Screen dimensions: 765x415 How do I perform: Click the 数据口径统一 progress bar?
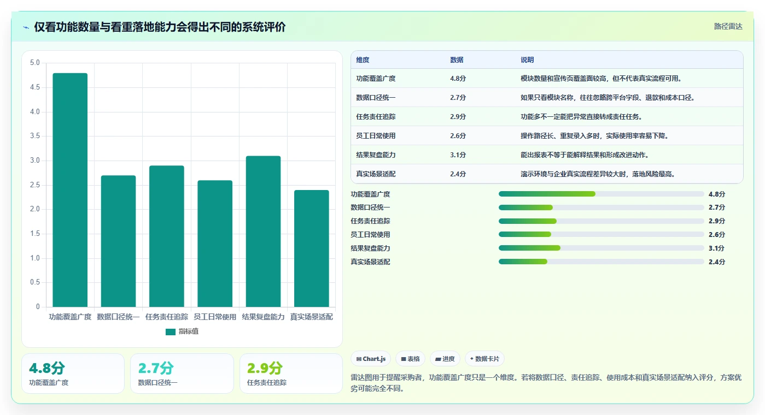coord(602,207)
